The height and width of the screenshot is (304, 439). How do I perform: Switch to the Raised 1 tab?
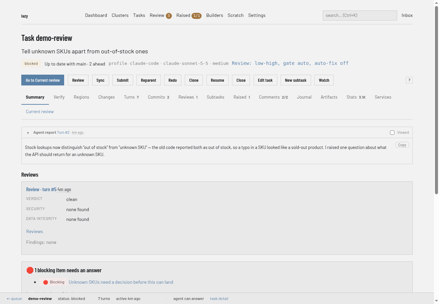tap(242, 97)
